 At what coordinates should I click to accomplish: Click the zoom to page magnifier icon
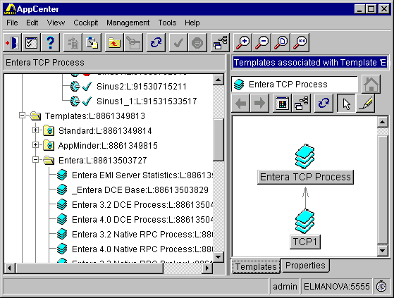[x=281, y=42]
